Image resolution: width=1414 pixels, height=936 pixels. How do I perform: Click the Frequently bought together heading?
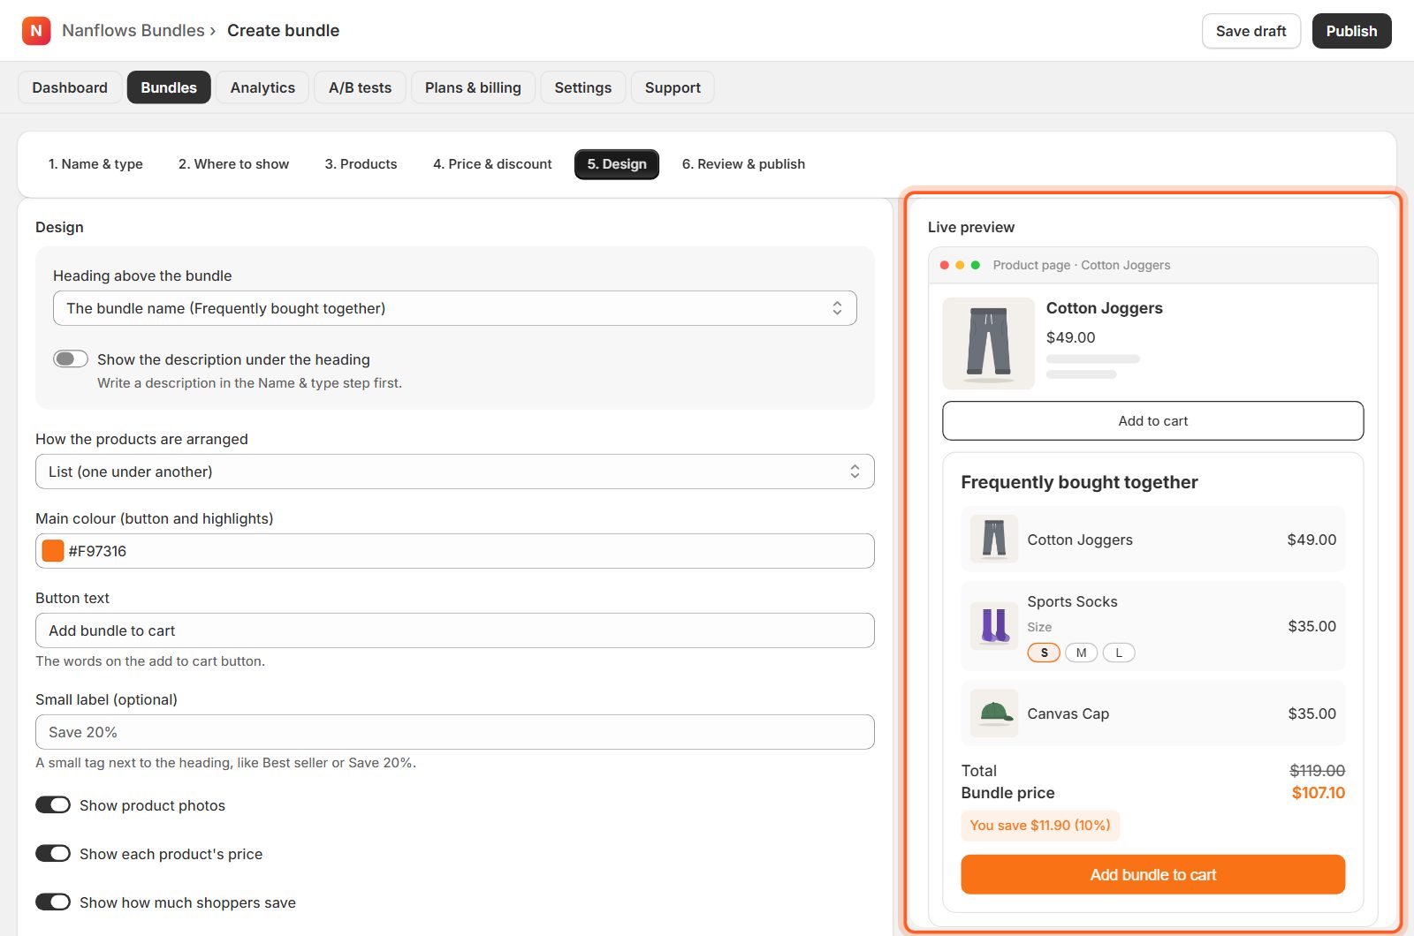click(x=1079, y=482)
